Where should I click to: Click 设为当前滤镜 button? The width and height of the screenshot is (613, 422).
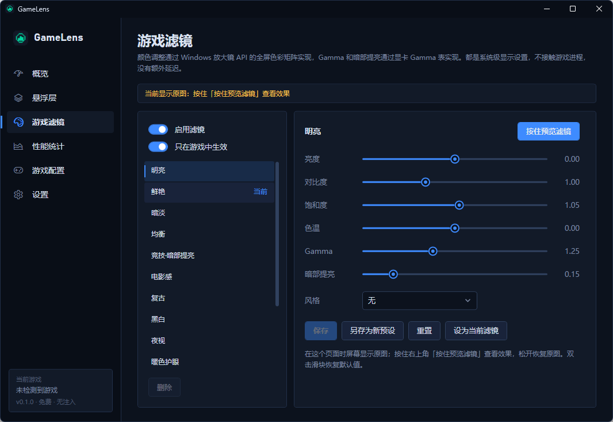click(x=476, y=331)
